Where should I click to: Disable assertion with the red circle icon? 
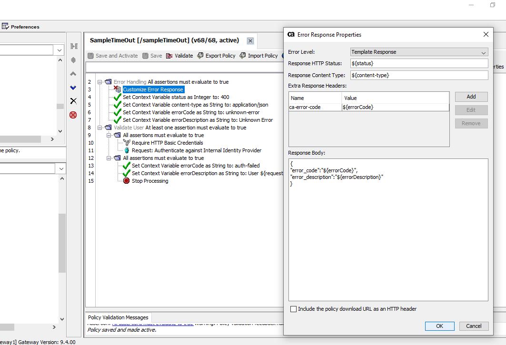coord(73,115)
